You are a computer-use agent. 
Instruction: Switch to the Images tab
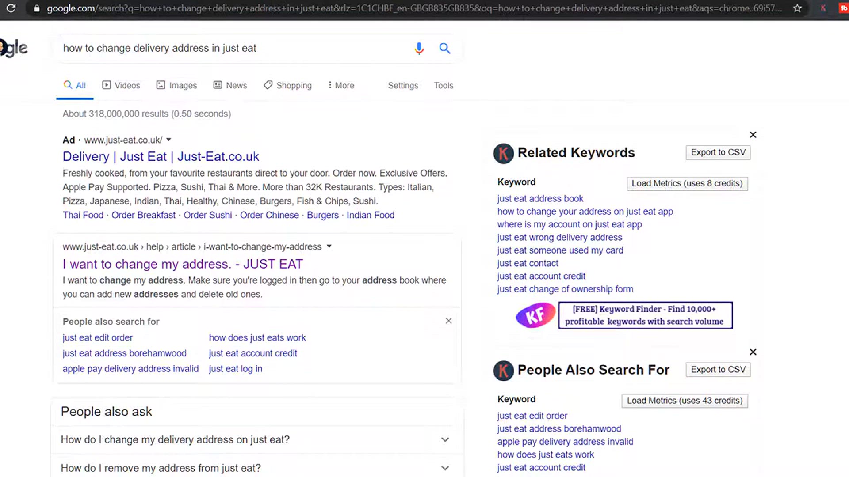pyautogui.click(x=176, y=85)
